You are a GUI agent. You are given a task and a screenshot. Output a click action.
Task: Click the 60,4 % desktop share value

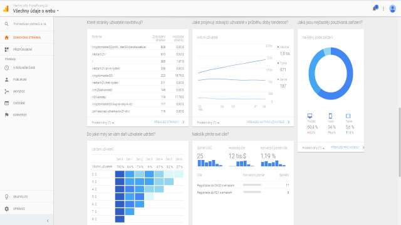(312, 127)
